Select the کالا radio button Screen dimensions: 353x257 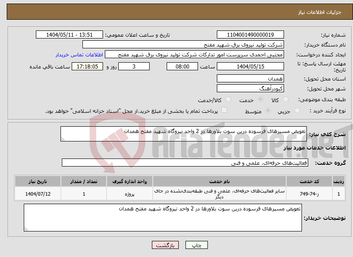[x=285, y=99]
